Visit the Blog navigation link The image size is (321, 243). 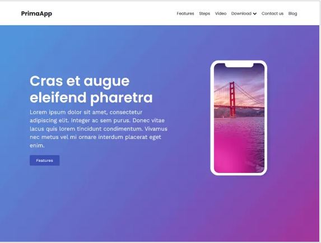point(292,13)
